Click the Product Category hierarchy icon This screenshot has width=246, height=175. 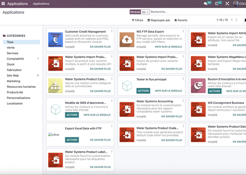55,85
